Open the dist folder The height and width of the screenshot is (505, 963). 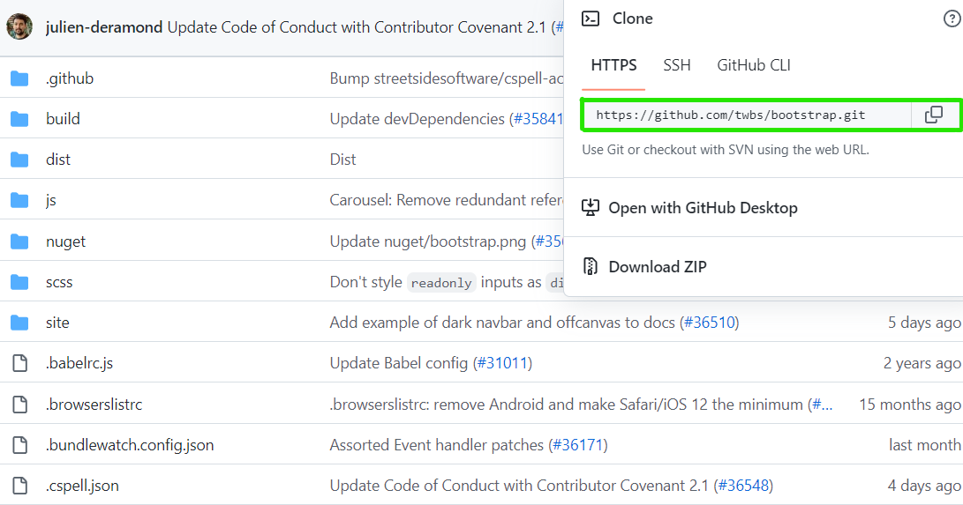tap(57, 160)
